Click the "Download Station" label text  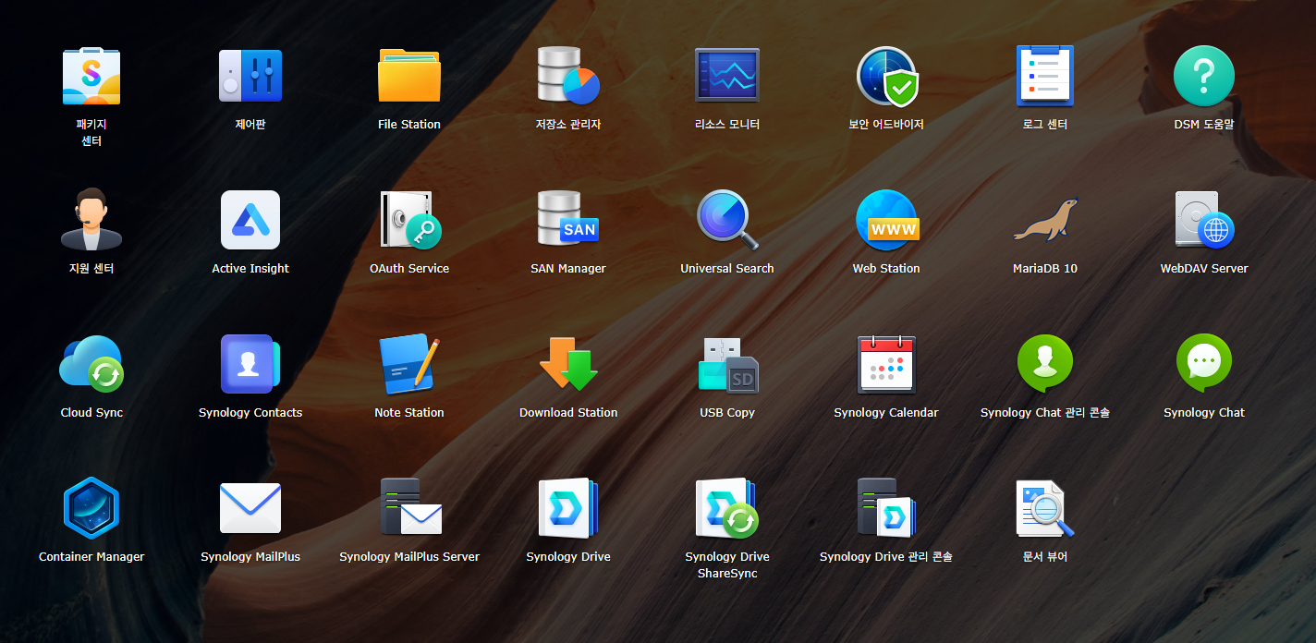(568, 413)
